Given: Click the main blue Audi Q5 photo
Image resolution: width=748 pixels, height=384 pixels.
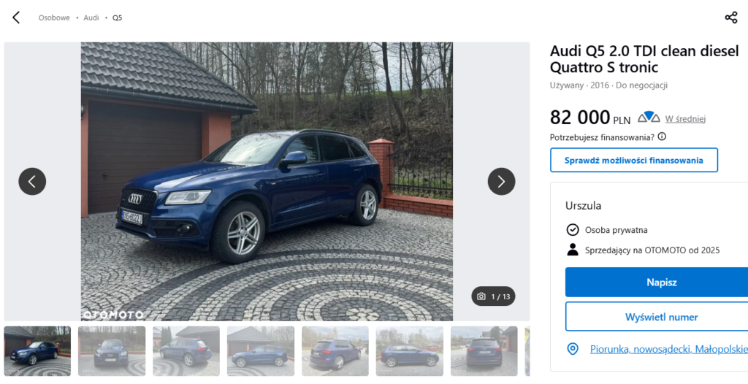Looking at the screenshot, I should click(267, 181).
